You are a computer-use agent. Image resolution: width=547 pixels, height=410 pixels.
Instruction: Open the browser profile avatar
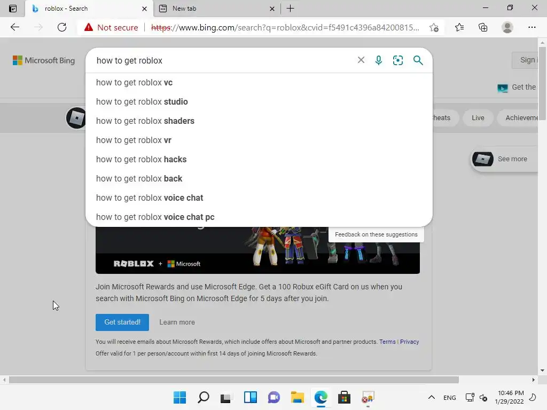click(x=507, y=27)
